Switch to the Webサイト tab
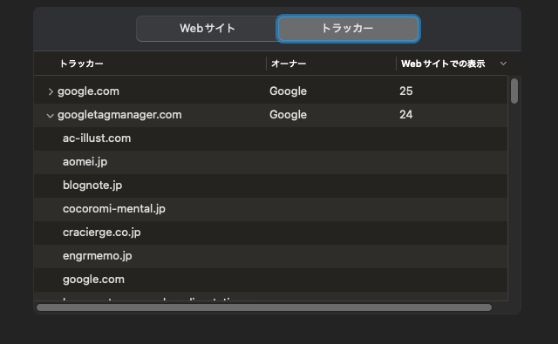Viewport: 558px width, 344px height. click(208, 29)
